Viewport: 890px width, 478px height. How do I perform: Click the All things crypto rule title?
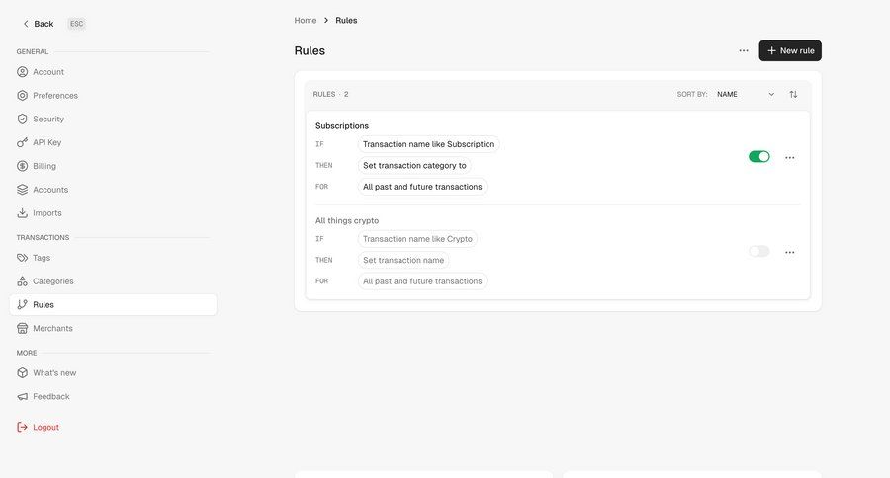coord(347,220)
